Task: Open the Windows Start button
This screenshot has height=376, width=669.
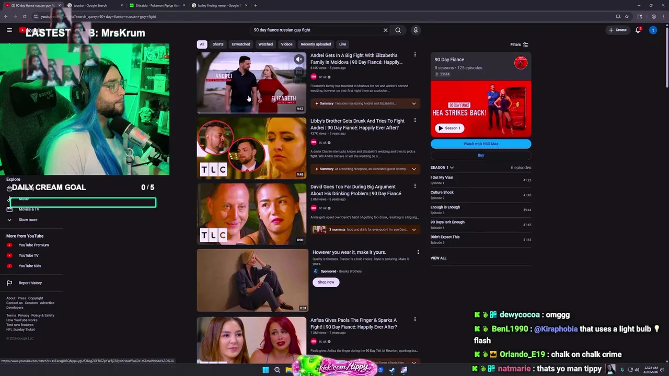Action: [x=266, y=370]
